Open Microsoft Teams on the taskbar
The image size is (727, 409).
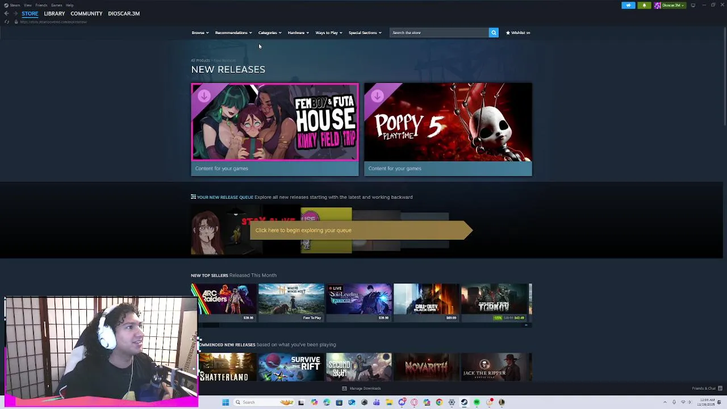tap(377, 402)
